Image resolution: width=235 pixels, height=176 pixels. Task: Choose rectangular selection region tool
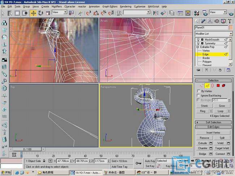click(17, 13)
